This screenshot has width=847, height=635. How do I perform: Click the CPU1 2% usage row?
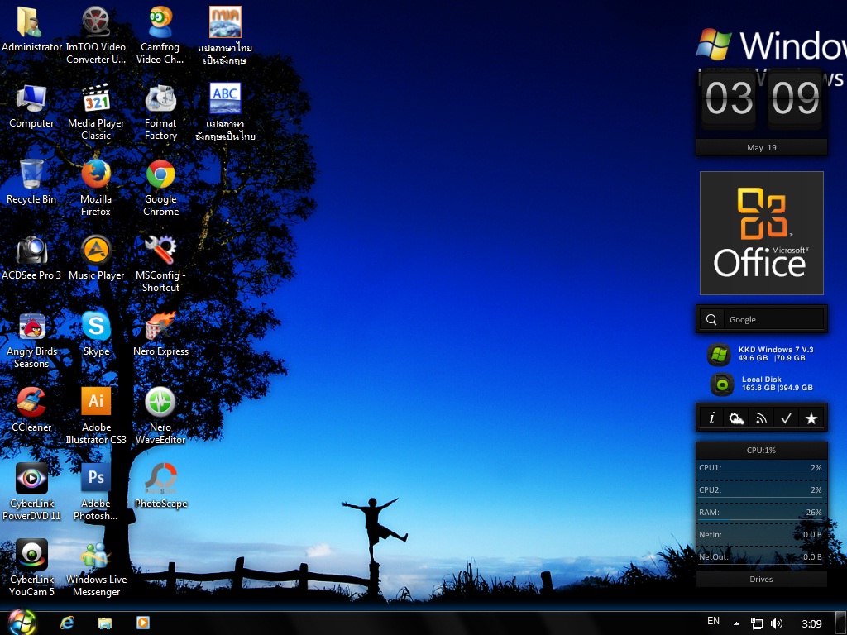click(761, 468)
